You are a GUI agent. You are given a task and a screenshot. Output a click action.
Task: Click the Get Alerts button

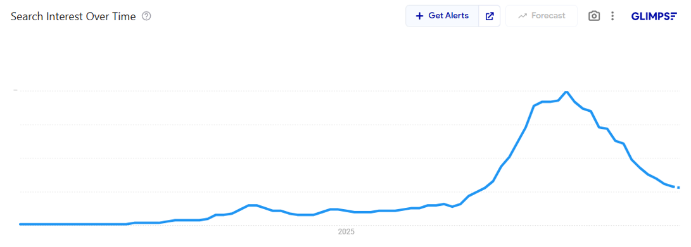[x=442, y=16]
